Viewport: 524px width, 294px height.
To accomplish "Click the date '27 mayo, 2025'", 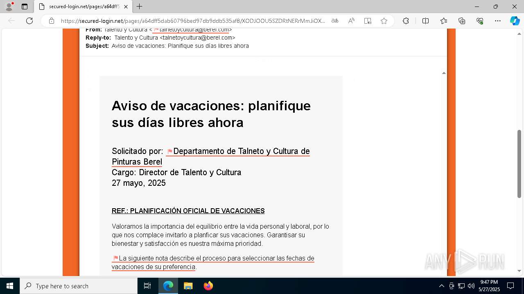I will [x=139, y=183].
